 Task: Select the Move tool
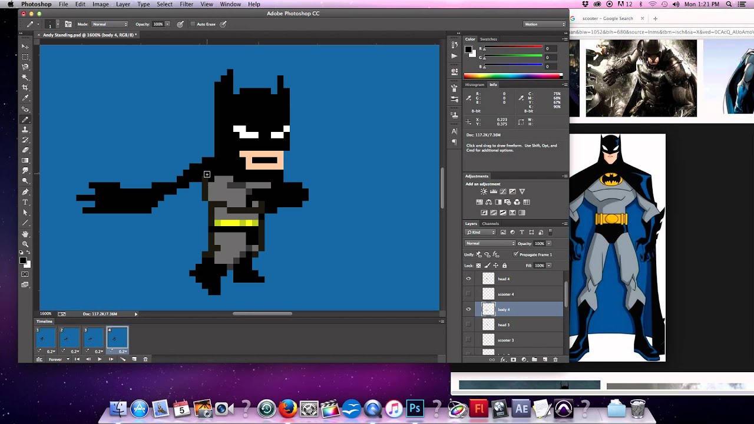pos(25,47)
